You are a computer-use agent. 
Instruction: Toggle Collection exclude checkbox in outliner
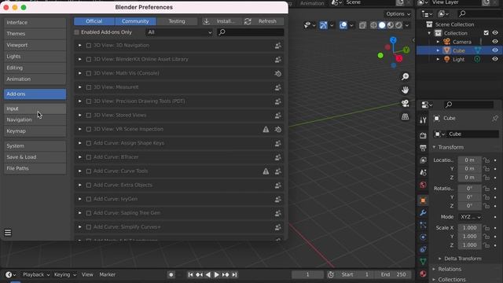point(486,33)
